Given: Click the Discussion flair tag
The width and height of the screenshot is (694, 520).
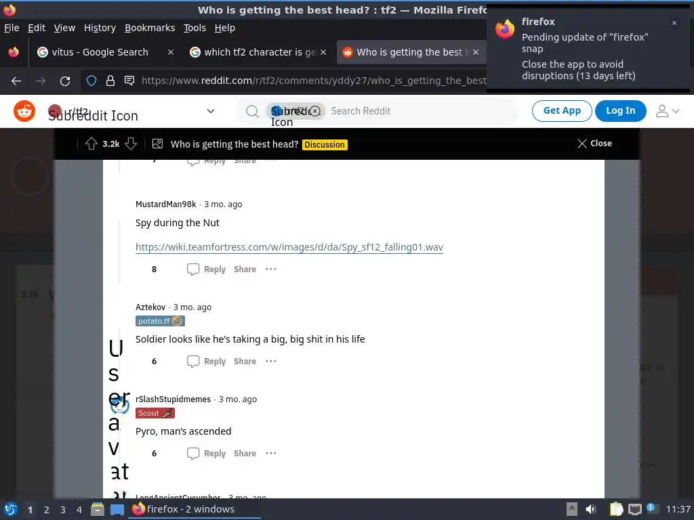Looking at the screenshot, I should (325, 145).
